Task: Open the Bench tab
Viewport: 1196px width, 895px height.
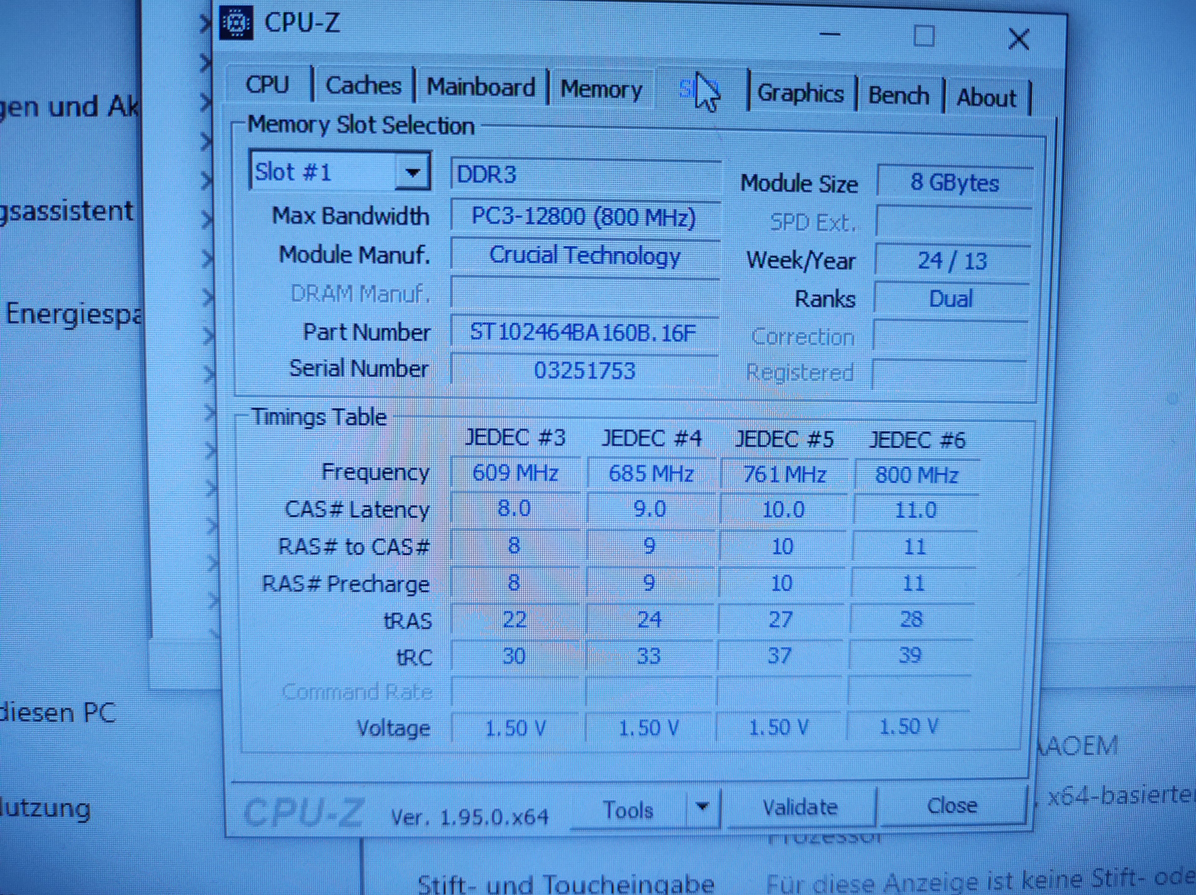Action: point(898,96)
